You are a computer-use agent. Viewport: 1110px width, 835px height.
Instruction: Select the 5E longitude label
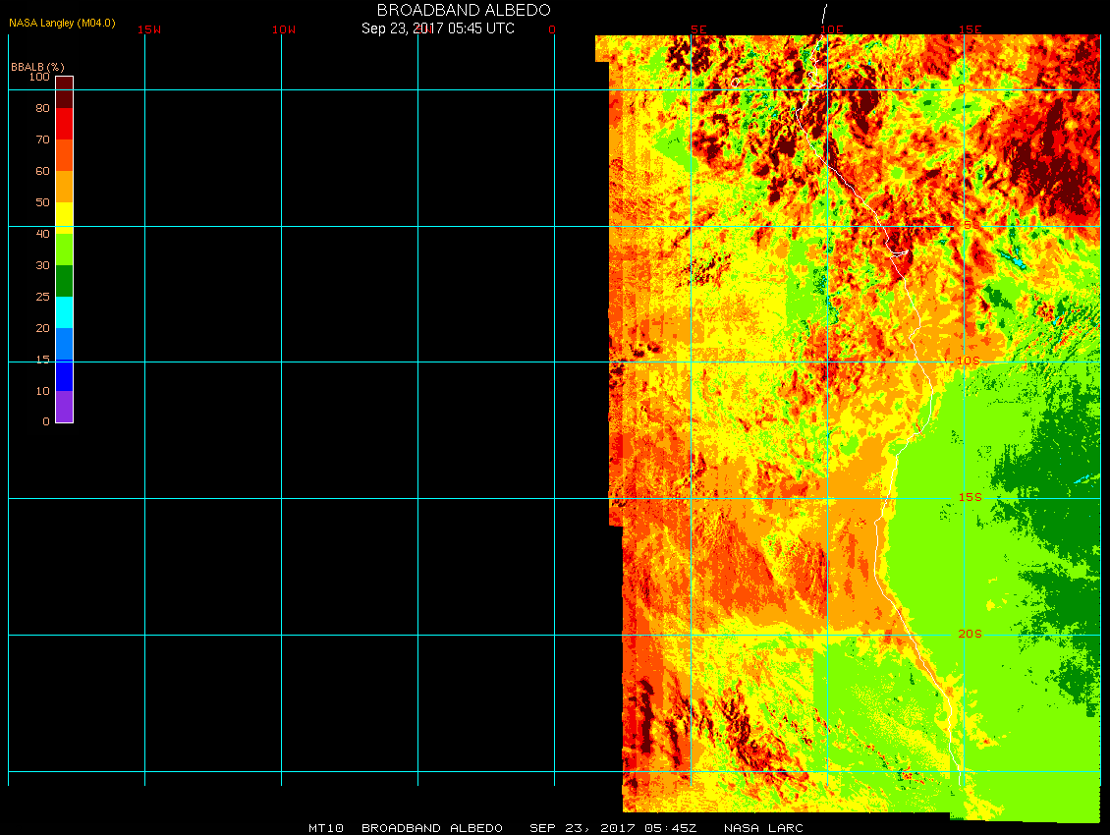point(698,29)
